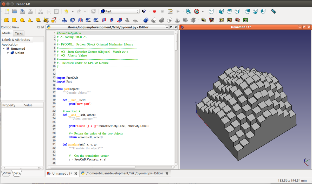The width and height of the screenshot is (312, 184).
Task: Click the What's This help cursor icon
Action: pos(144,11)
